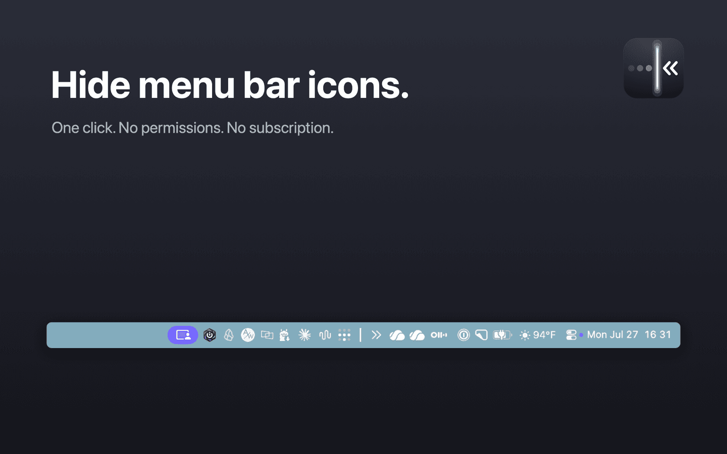Open the second cloud sync menu bar icon
This screenshot has height=454, width=727.
(417, 335)
